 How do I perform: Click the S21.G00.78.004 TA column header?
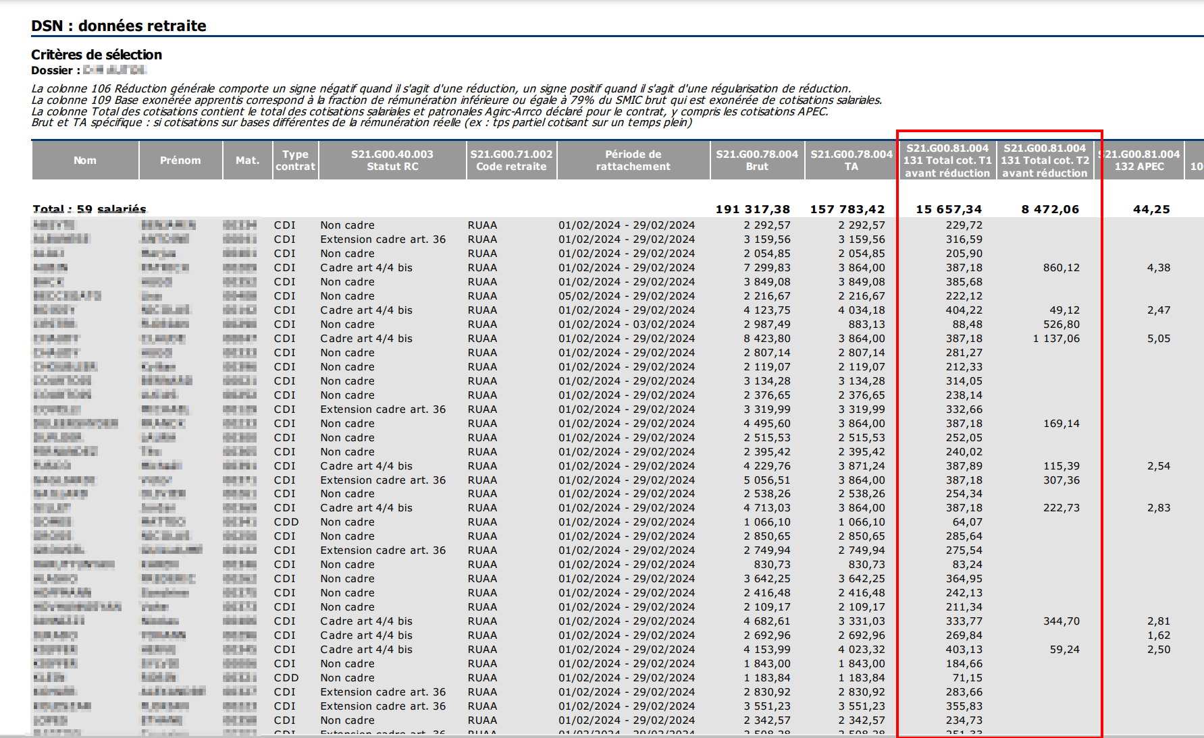[852, 161]
